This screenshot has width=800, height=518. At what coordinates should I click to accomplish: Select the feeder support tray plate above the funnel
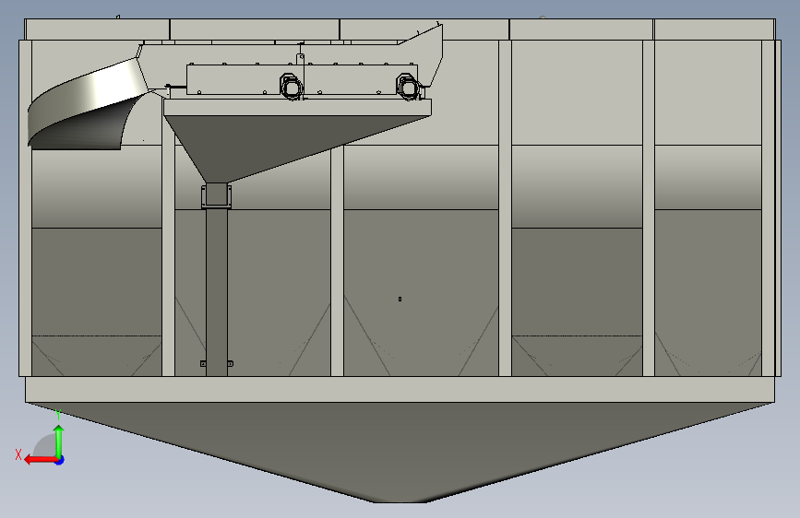(297, 107)
